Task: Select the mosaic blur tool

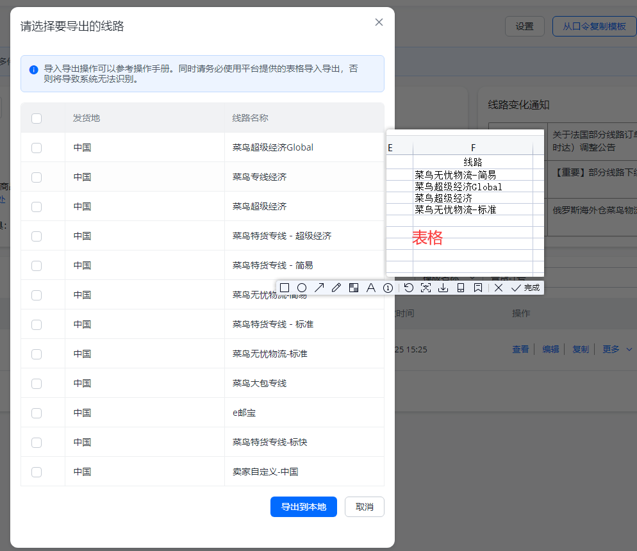Action: click(x=354, y=288)
